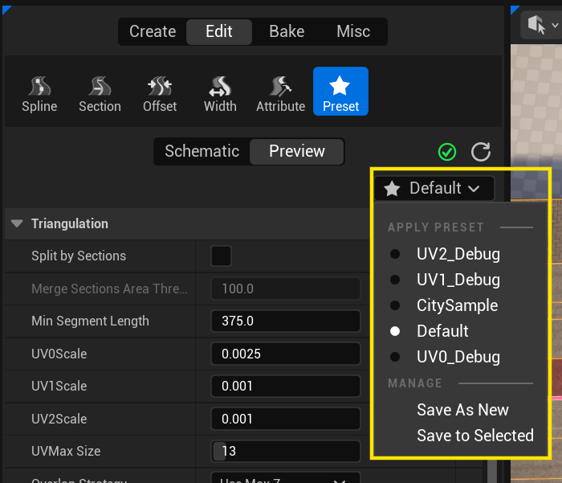Image resolution: width=562 pixels, height=483 pixels.
Task: Click the circular refresh arrow icon
Action: (x=481, y=152)
